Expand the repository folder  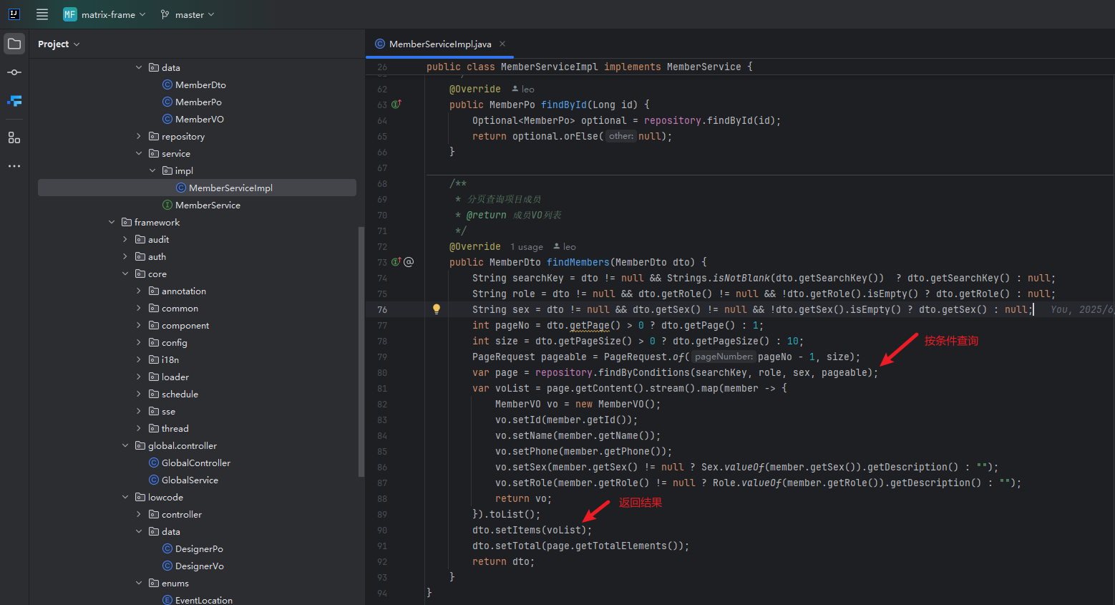[x=139, y=137]
